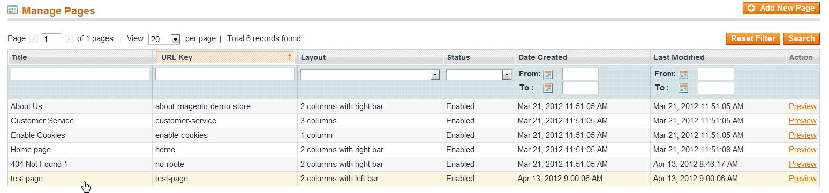Click 2 columns with left bar cell

(x=371, y=179)
